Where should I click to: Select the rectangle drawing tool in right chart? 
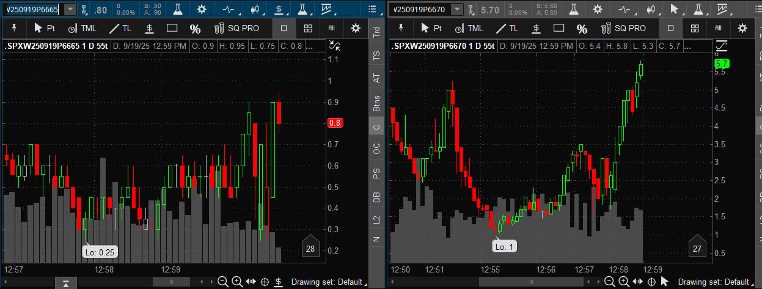558,28
